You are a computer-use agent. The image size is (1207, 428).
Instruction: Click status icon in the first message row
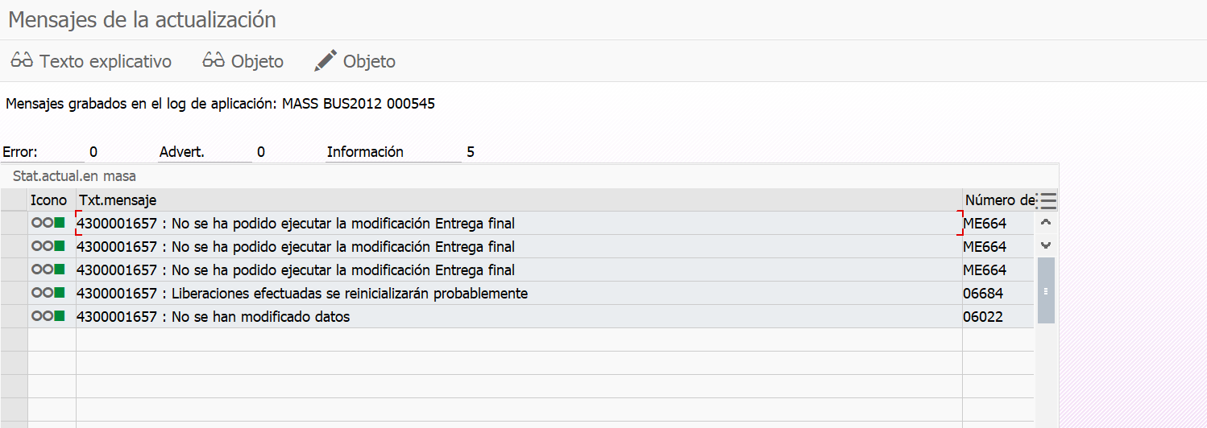pyautogui.click(x=48, y=223)
